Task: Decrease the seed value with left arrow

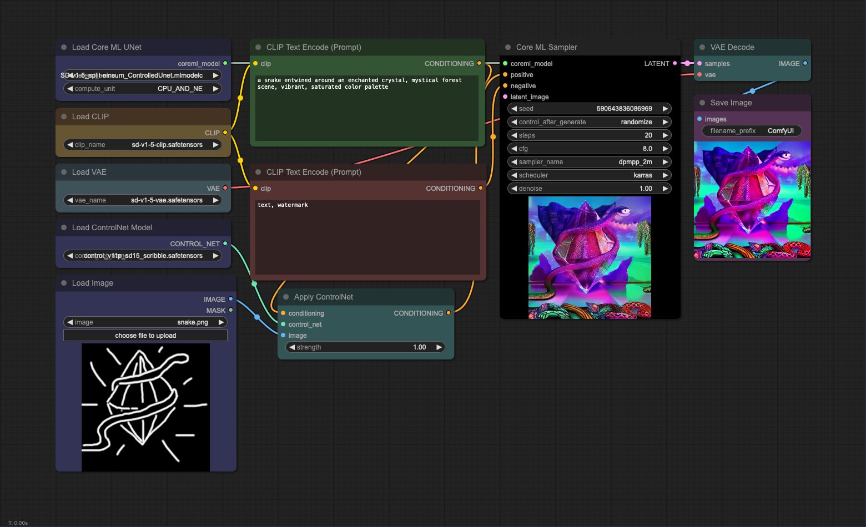Action: (x=514, y=109)
